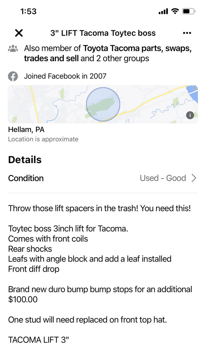This screenshot has height=353, width=206.
Task: Open the map info icon
Action: click(x=190, y=115)
